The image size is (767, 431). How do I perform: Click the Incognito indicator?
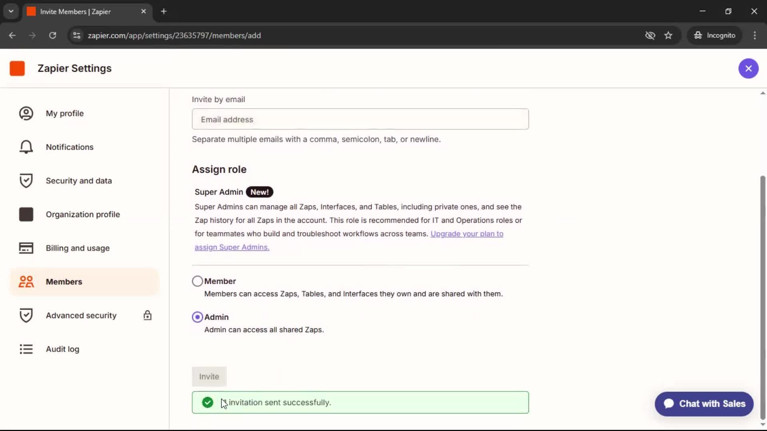pyautogui.click(x=715, y=35)
